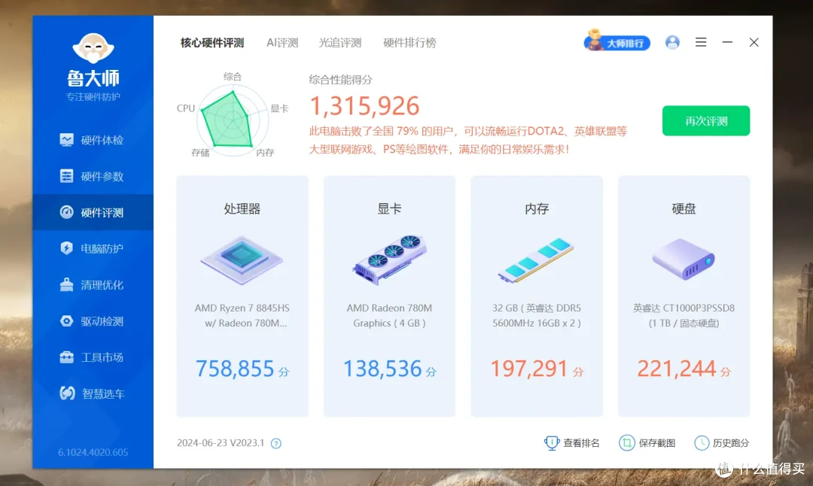This screenshot has width=813, height=486.
Task: Click the disk score 221,244
Action: point(677,369)
